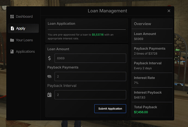The height and width of the screenshot is (127, 188).
Task: Go to the Applications section
Action: point(25,52)
